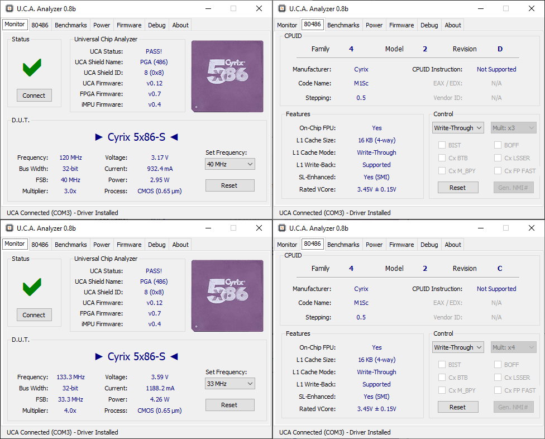545x439 pixels.
Task: Click the 4.0x multiplier value
Action: (70, 410)
